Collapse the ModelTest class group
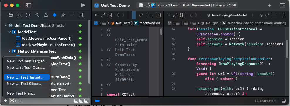 tap(10, 32)
